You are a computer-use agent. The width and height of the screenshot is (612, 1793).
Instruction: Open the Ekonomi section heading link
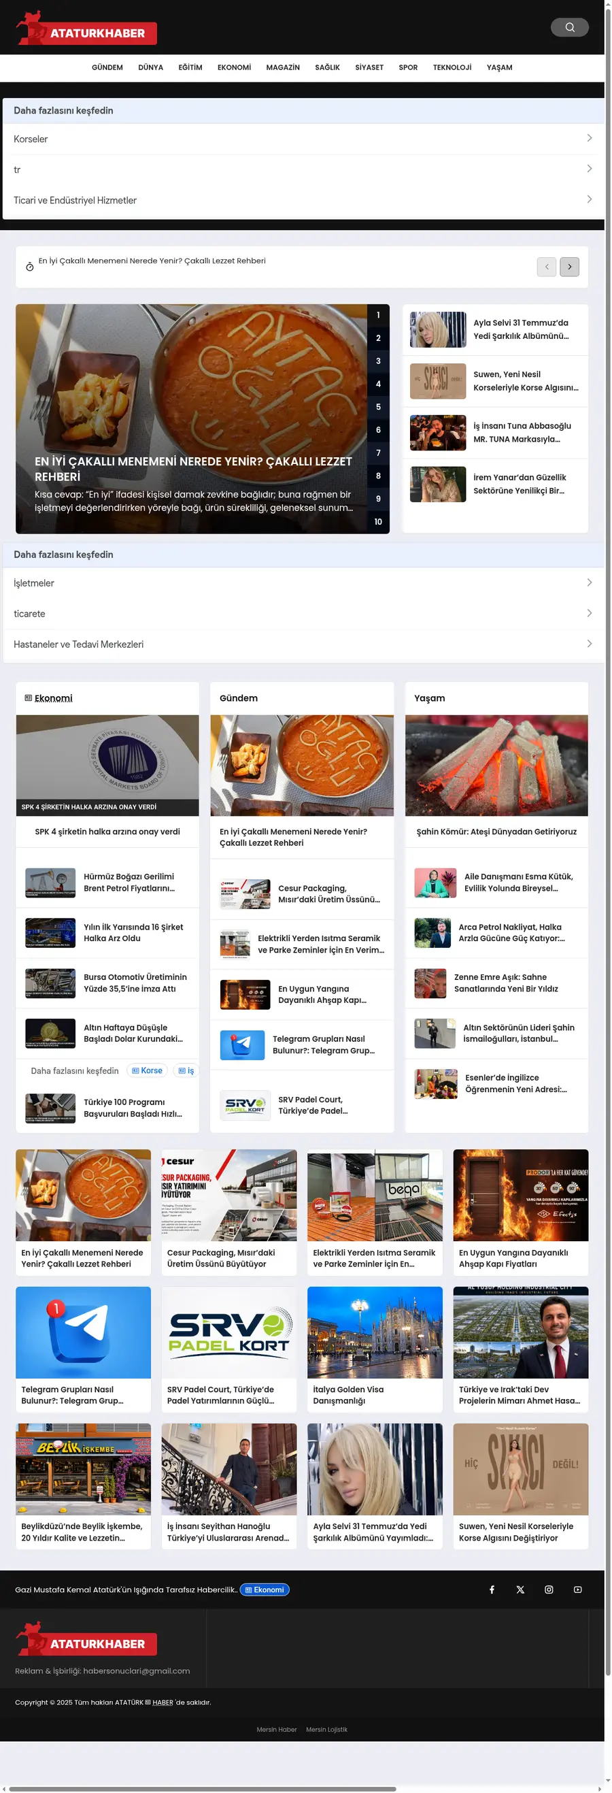click(x=54, y=698)
